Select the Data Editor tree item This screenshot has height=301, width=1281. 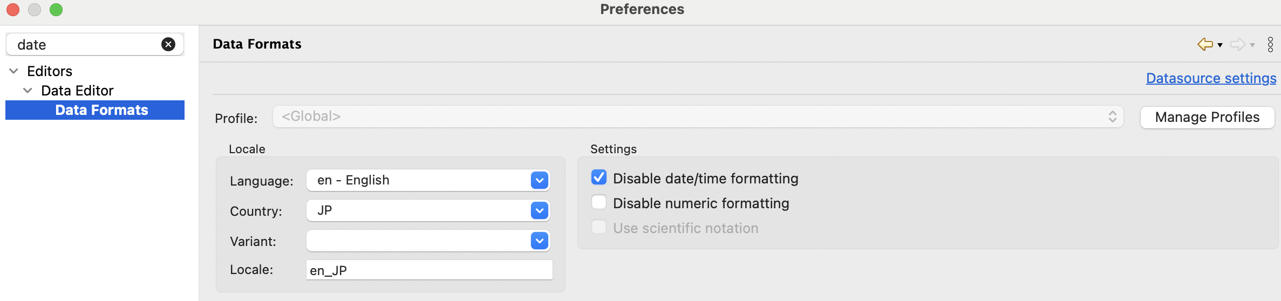tap(77, 91)
